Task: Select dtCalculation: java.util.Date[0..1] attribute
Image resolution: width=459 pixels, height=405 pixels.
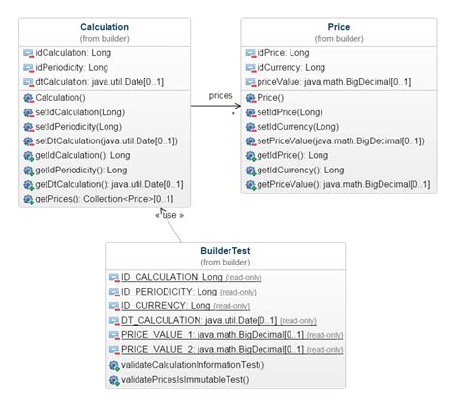Action: click(100, 82)
